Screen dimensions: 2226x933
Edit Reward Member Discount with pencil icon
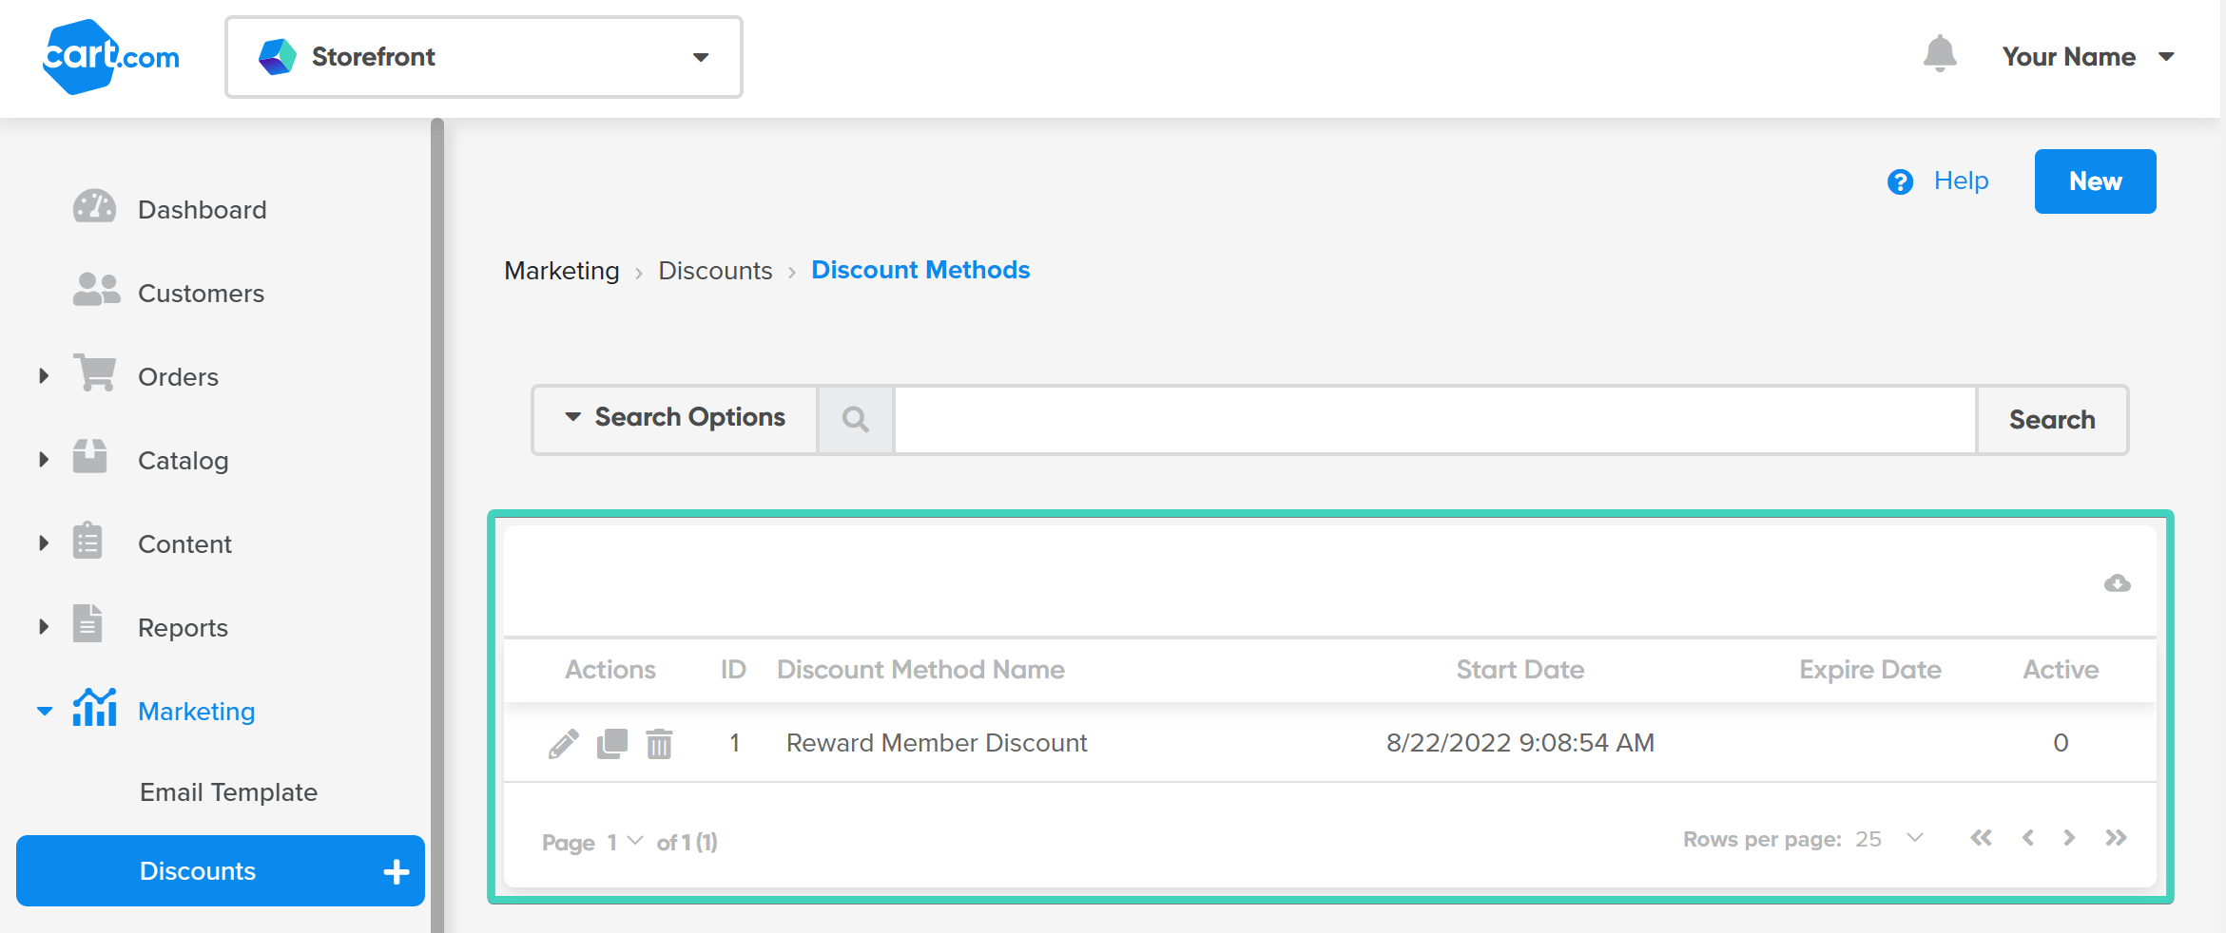tap(564, 744)
